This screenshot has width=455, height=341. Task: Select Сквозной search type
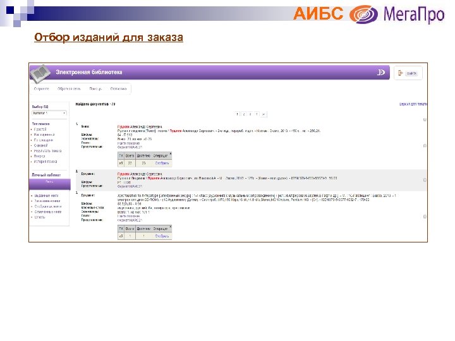coord(40,145)
